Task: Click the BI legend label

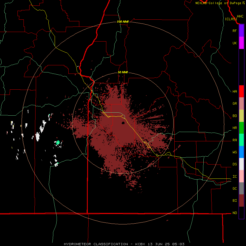Action: click(235, 201)
